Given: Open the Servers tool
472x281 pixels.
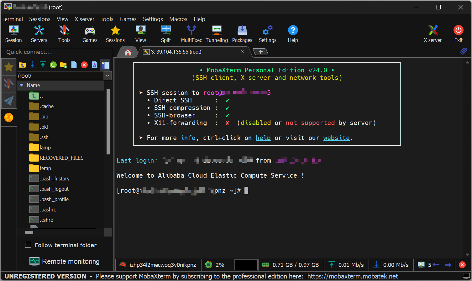Looking at the screenshot, I should pyautogui.click(x=39, y=34).
